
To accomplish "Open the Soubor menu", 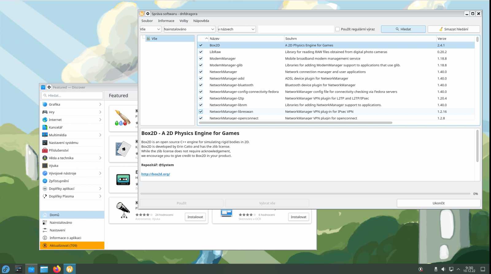I will coord(147,21).
